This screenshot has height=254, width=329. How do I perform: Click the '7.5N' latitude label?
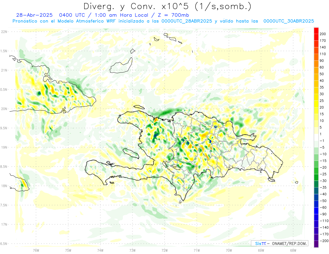click(x=4, y=205)
